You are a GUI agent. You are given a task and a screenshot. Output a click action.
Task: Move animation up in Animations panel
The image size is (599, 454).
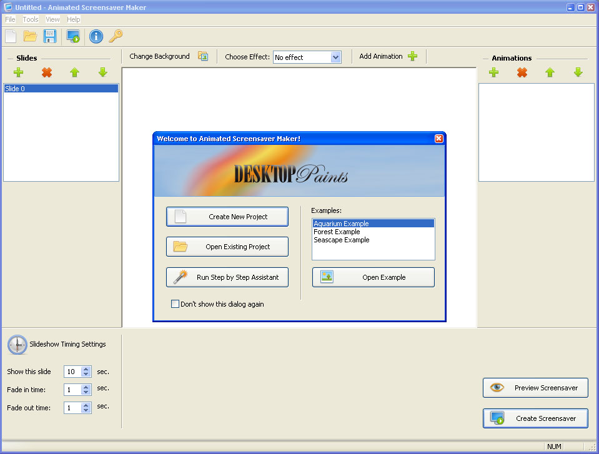tap(550, 72)
